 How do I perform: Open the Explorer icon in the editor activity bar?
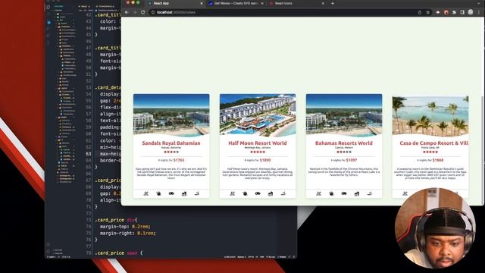tap(48, 7)
